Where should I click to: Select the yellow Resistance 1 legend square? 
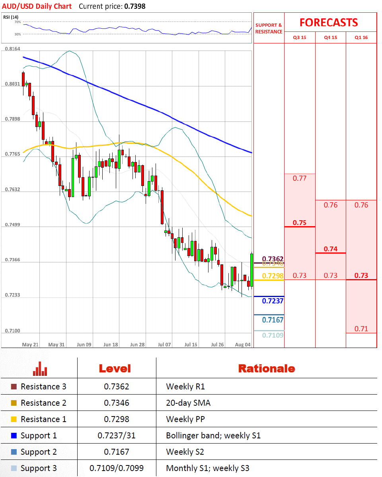click(14, 419)
